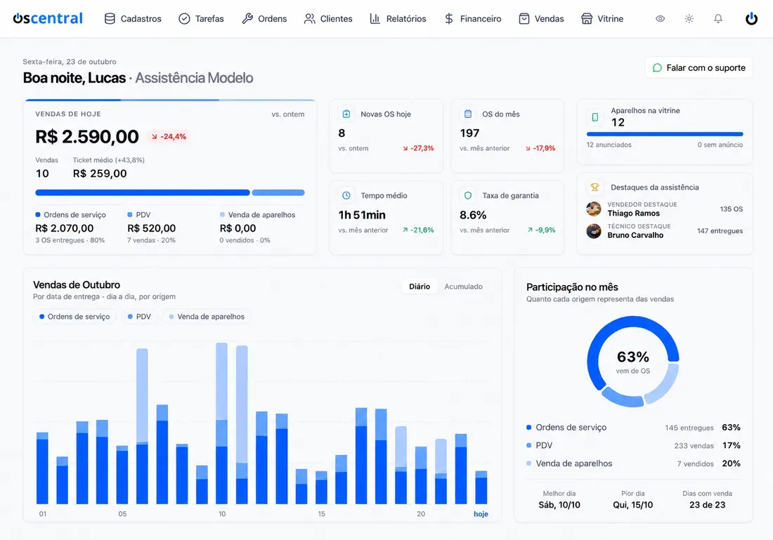Click the OScentral logo
This screenshot has width=773, height=540.
point(48,19)
